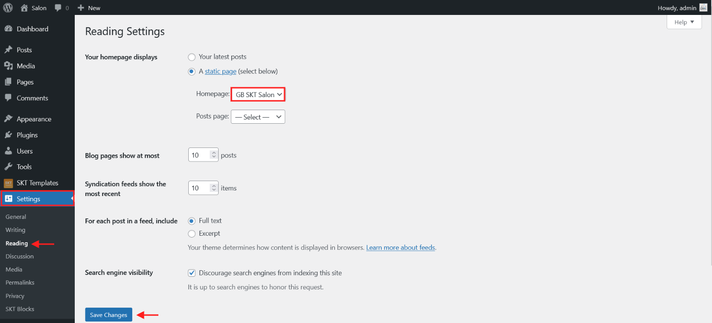Open Learn more about feeds link

(x=401, y=247)
